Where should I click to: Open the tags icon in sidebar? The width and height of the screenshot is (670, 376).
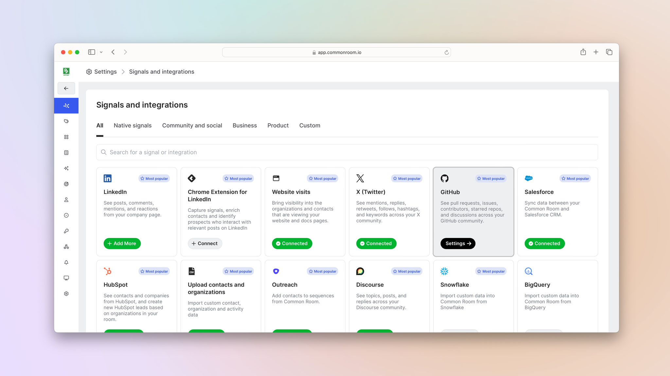tap(66, 121)
